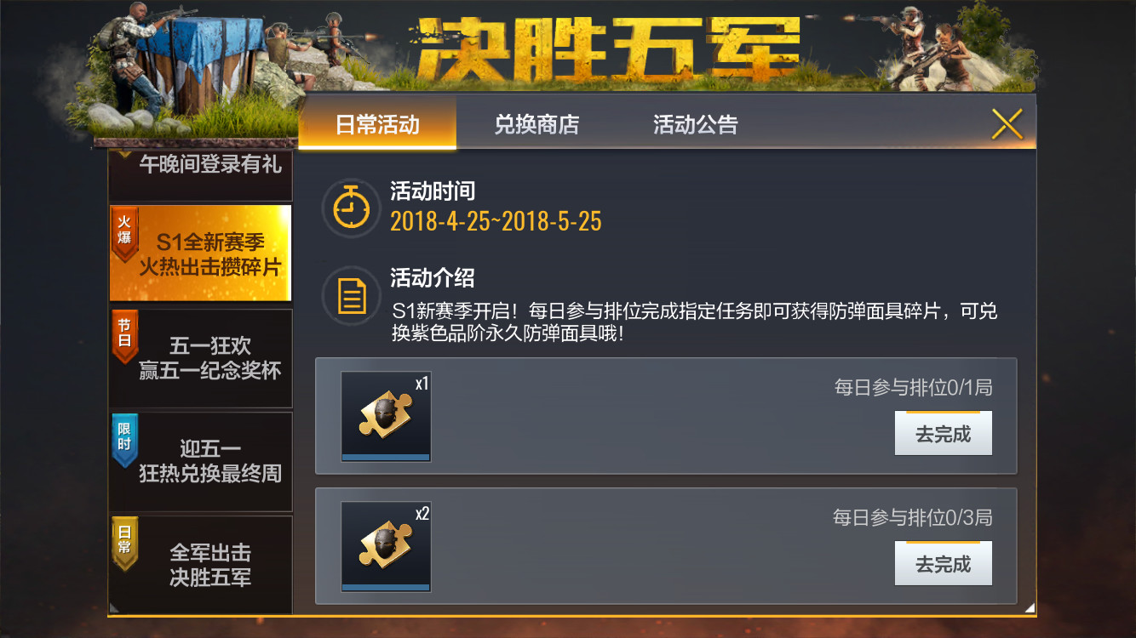Select the x1 mask fragment reward icon
Viewport: 1136px width, 638px height.
(386, 416)
